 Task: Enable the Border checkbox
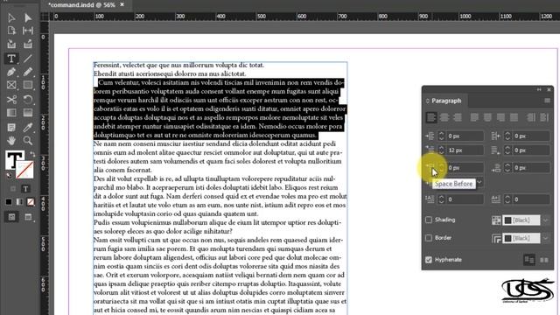(x=429, y=238)
